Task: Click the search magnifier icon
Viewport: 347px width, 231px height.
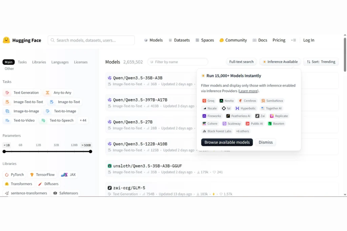Action: [52, 40]
